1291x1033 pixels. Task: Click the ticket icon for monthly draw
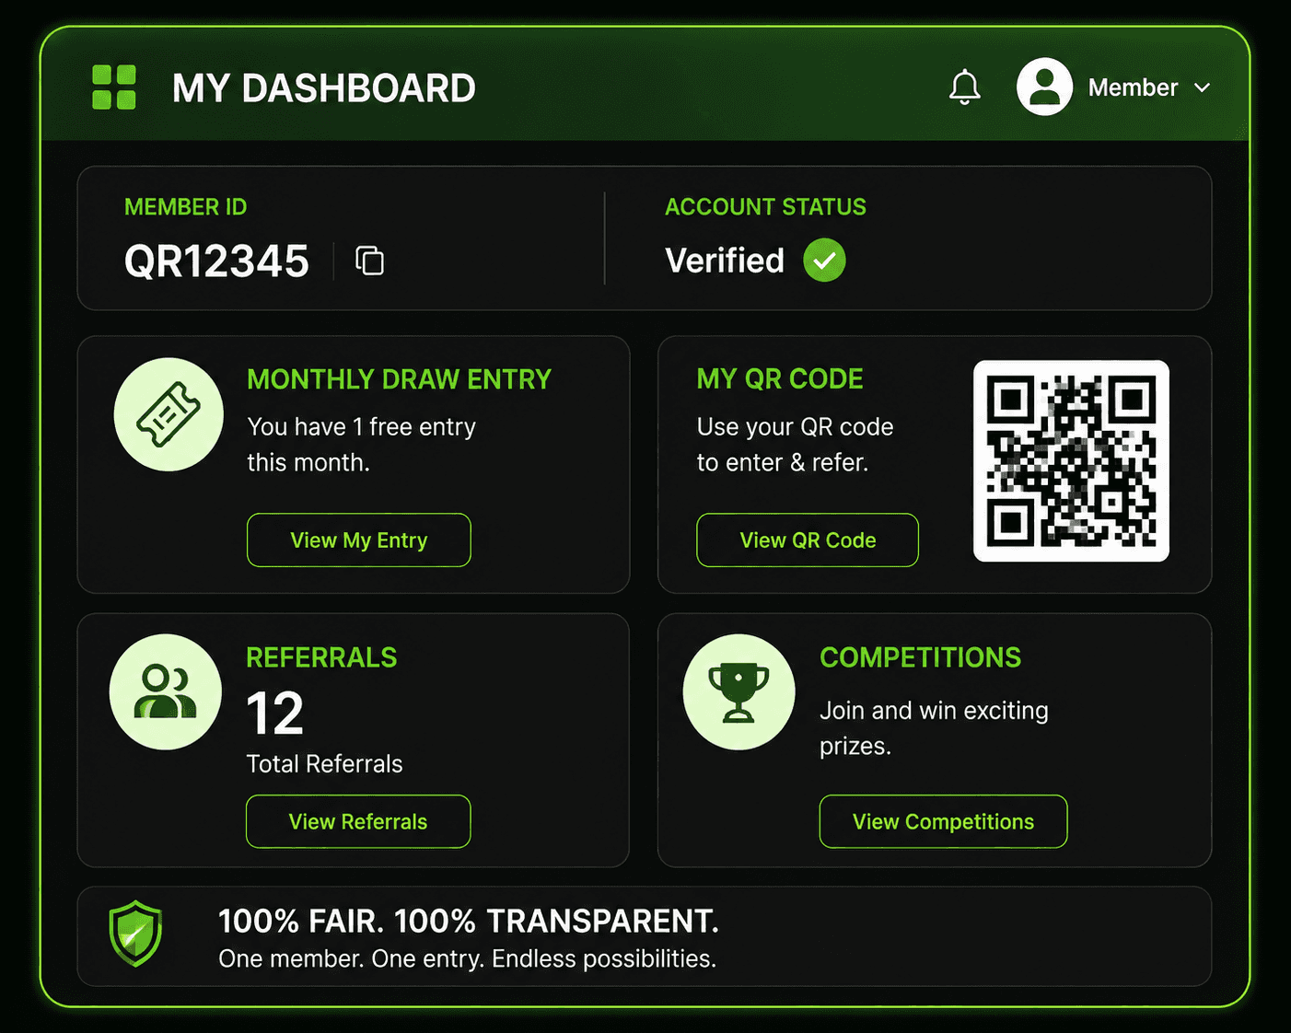pyautogui.click(x=169, y=414)
